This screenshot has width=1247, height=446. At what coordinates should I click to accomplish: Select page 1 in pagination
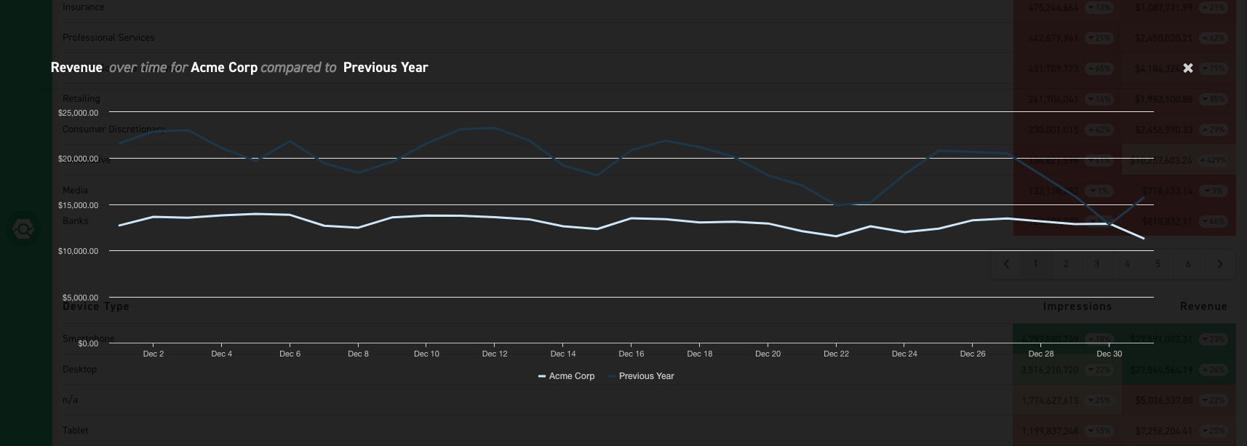pos(1035,264)
